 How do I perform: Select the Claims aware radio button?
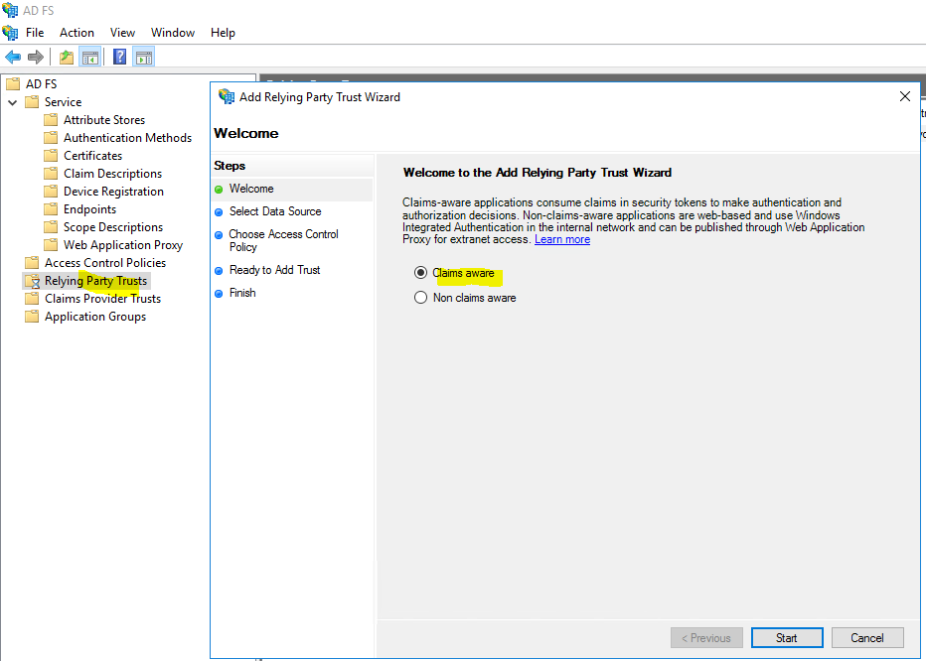tap(420, 273)
